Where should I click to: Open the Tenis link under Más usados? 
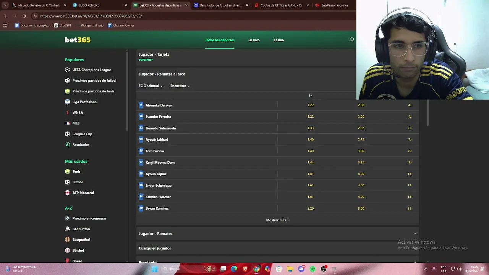pyautogui.click(x=76, y=171)
